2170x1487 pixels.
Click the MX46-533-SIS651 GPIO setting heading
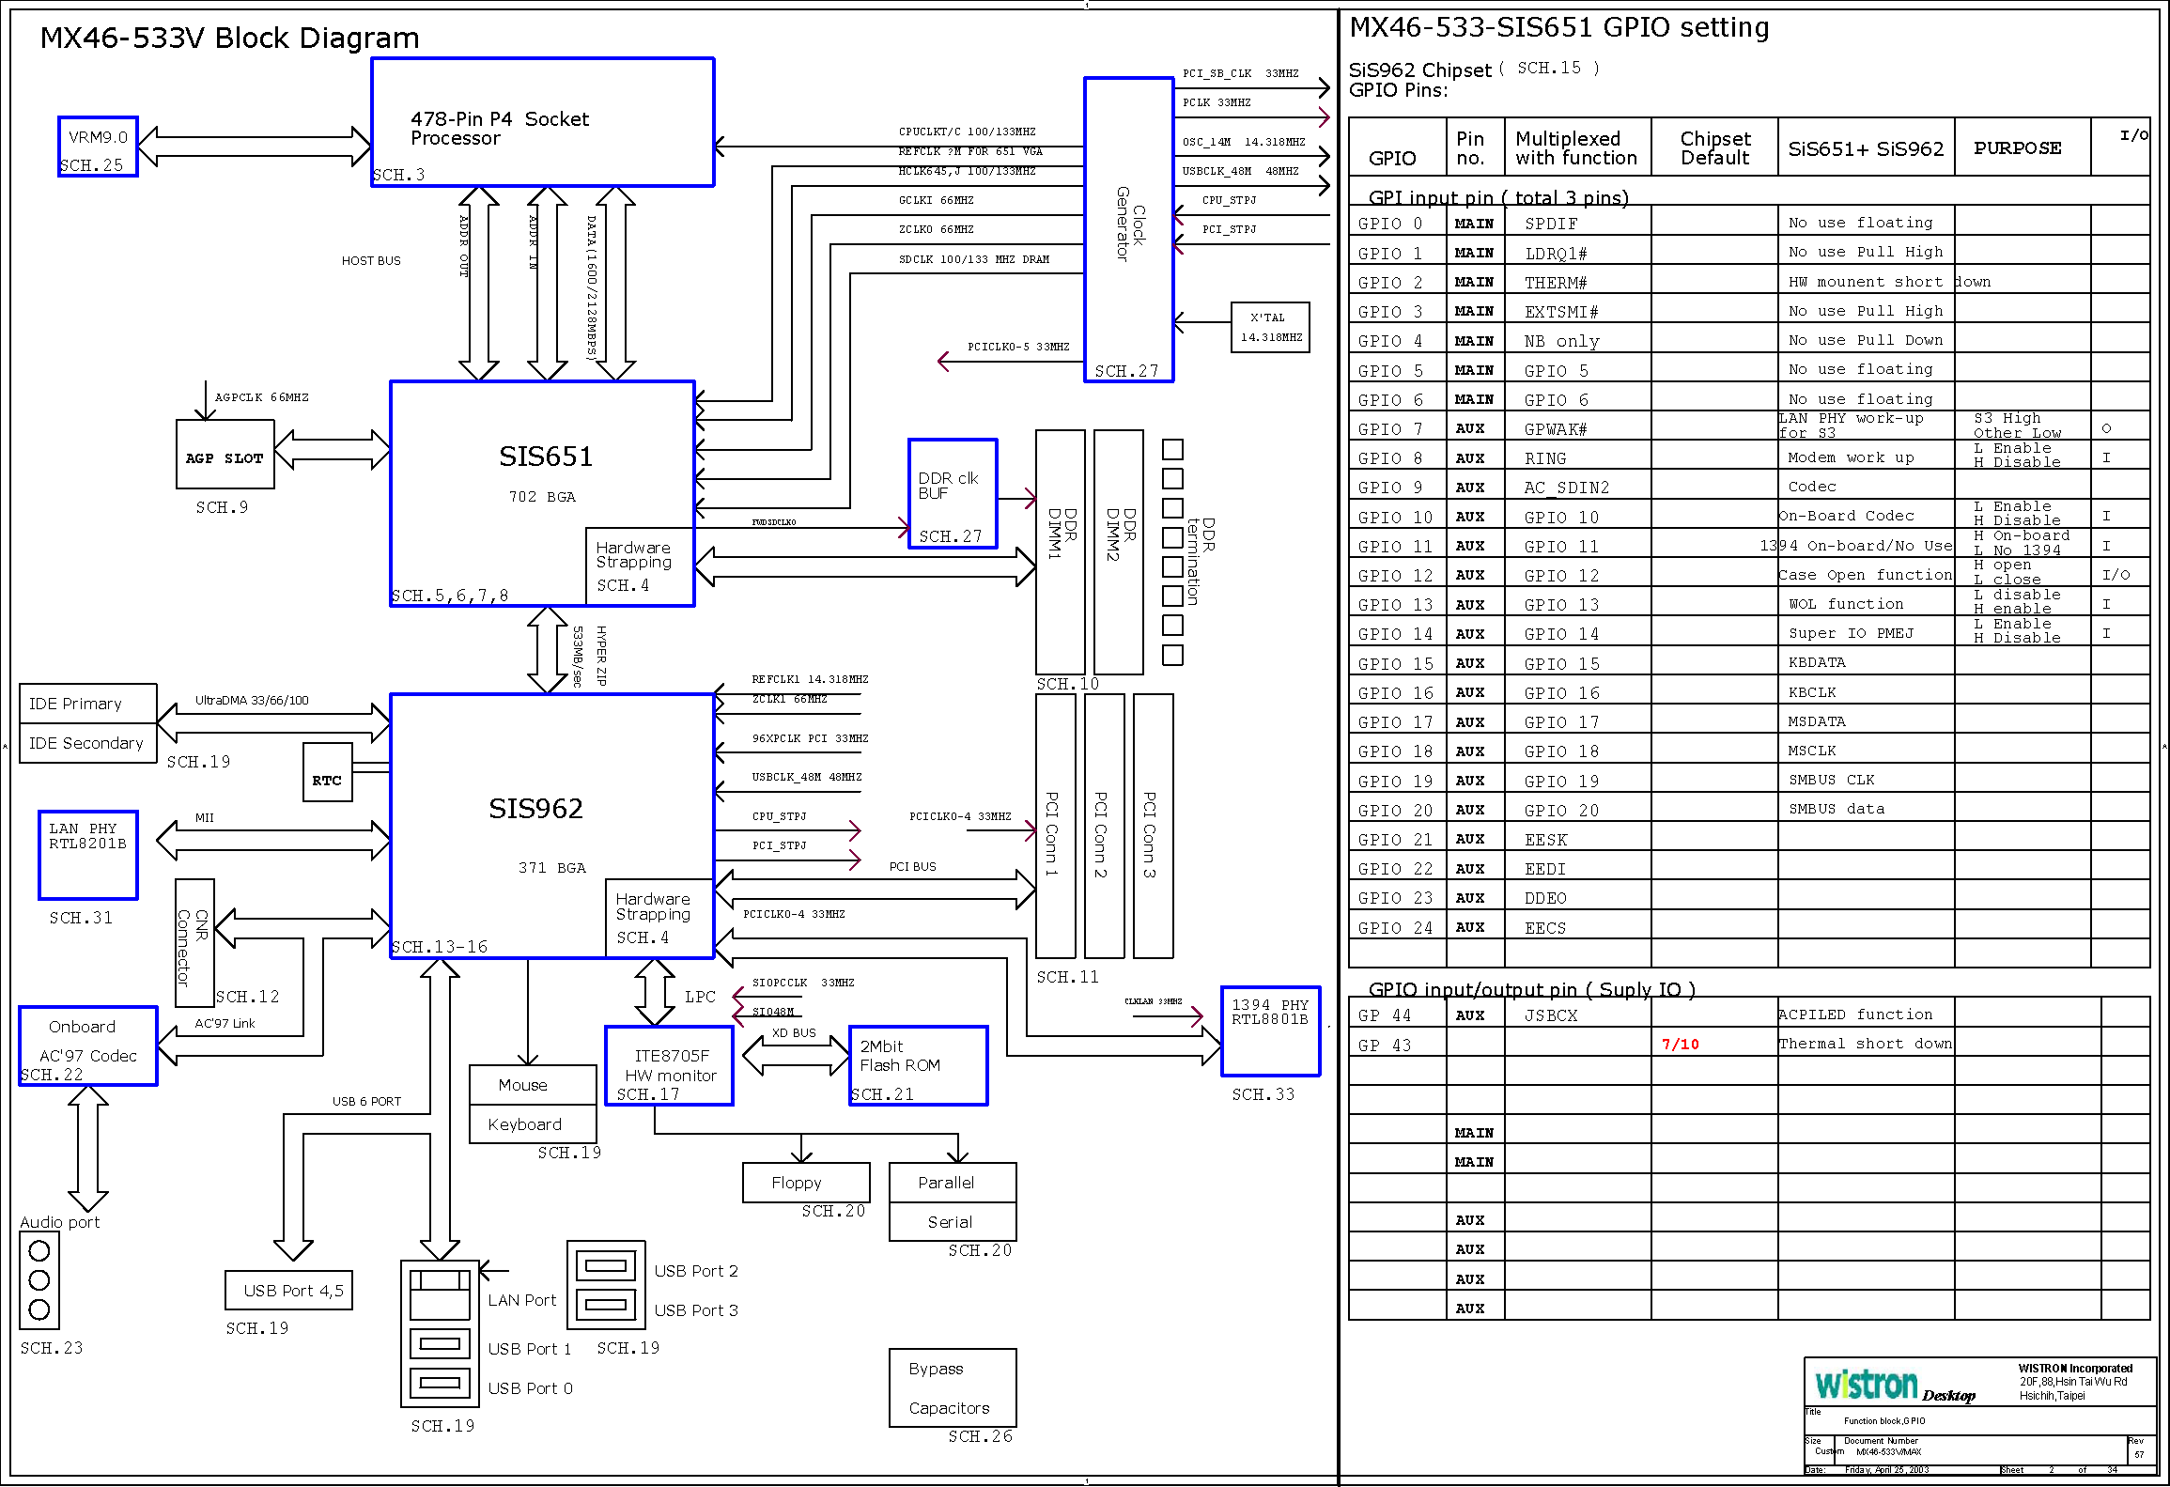tap(1559, 27)
